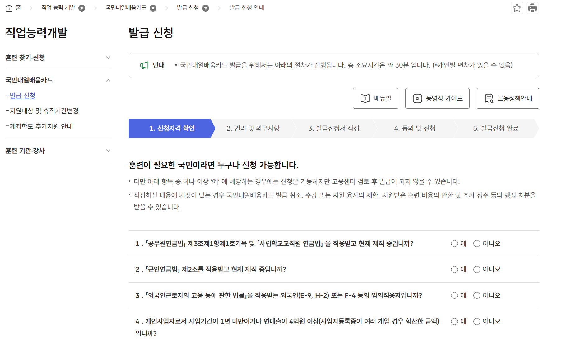Click step tab 1. 신청자격 확인
Viewport: 563px width, 343px height.
point(172,128)
